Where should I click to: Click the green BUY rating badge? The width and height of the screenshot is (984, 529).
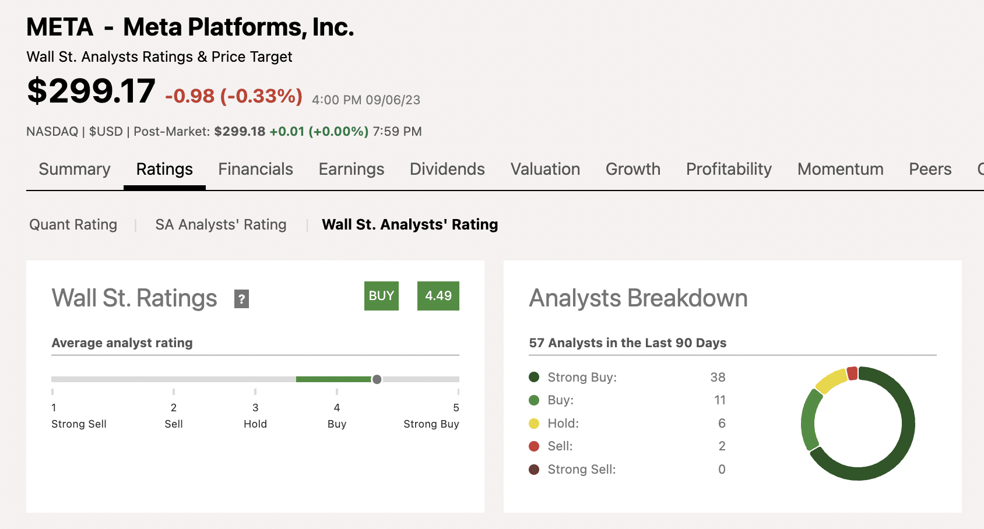pyautogui.click(x=381, y=296)
